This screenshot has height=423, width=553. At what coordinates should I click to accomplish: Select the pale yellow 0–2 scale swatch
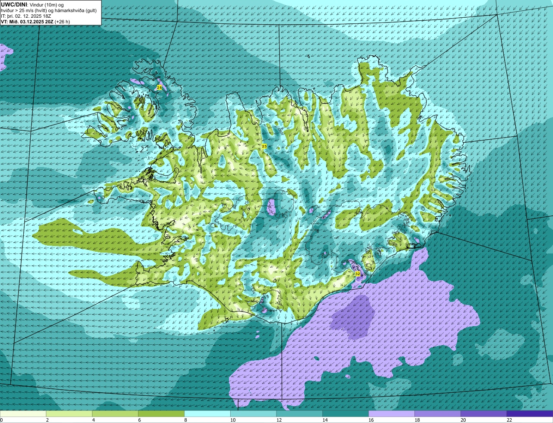23,413
